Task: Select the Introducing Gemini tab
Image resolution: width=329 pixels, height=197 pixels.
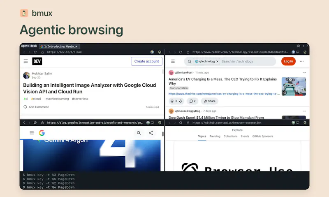Action: click(59, 46)
